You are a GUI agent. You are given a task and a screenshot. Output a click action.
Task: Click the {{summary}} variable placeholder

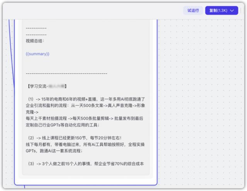tap(37, 54)
